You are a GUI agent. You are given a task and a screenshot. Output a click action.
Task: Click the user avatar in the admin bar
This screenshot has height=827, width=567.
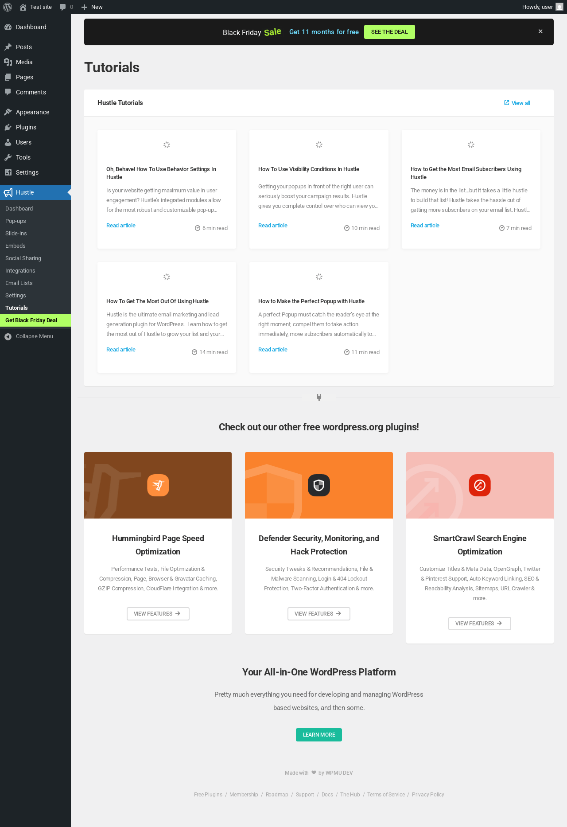click(x=559, y=7)
